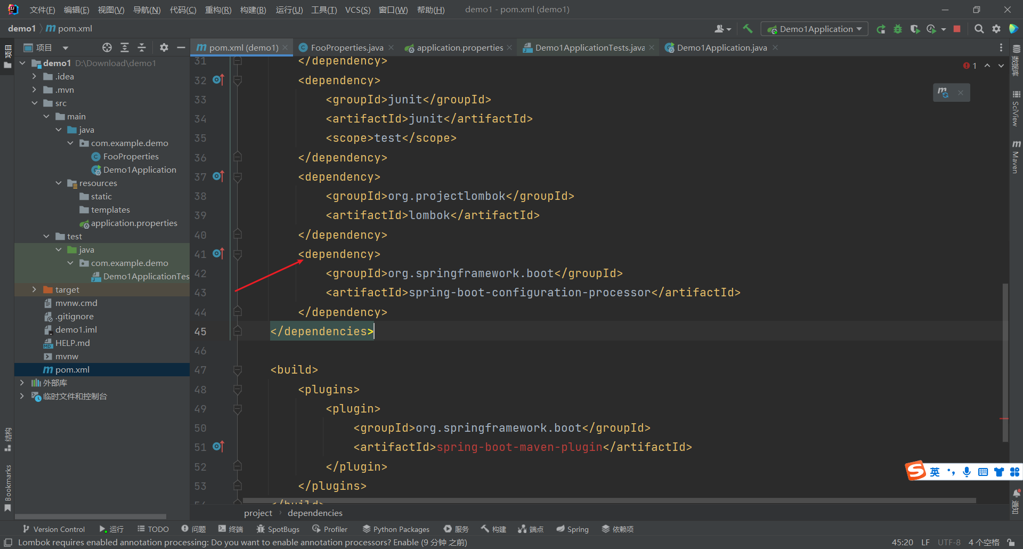The height and width of the screenshot is (549, 1023).
Task: Load Maven changes floating icon
Action: 943,93
